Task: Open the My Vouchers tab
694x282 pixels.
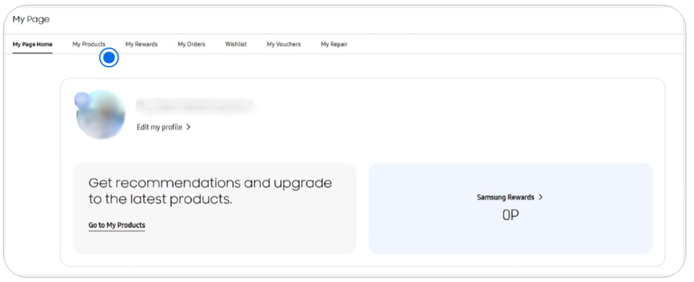Action: [x=283, y=44]
